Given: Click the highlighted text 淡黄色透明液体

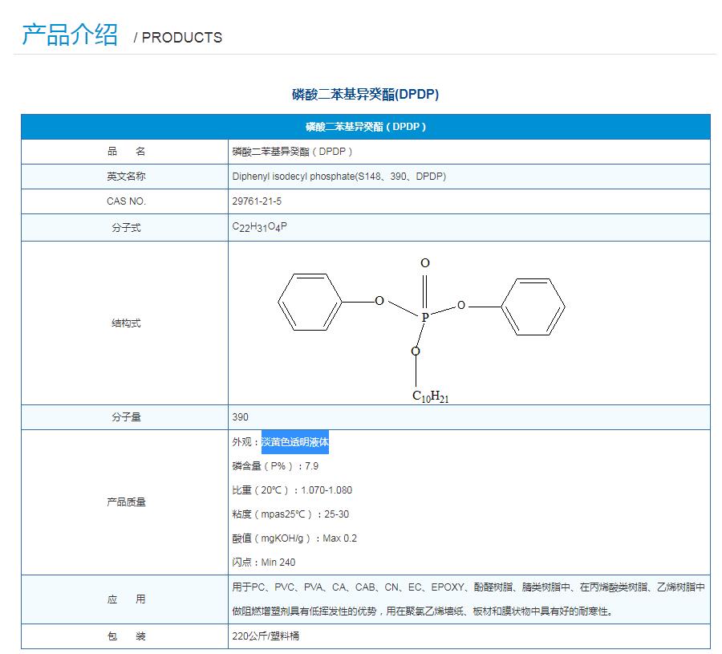Looking at the screenshot, I should coord(295,442).
